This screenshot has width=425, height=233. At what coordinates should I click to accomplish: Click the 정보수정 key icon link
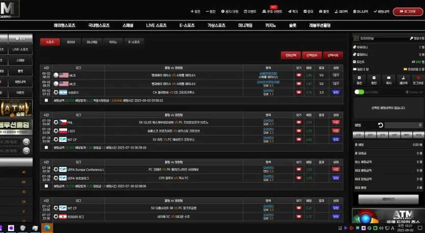(417, 39)
